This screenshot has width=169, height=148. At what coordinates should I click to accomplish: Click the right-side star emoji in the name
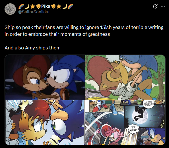point(59,7)
